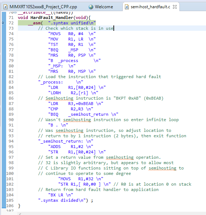Click the file icon on MIMXRT1052 project tab
This screenshot has height=215, width=206.
click(5, 7)
